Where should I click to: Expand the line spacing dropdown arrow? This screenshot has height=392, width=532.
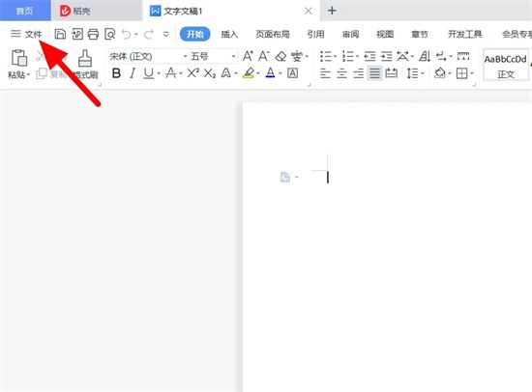point(423,73)
